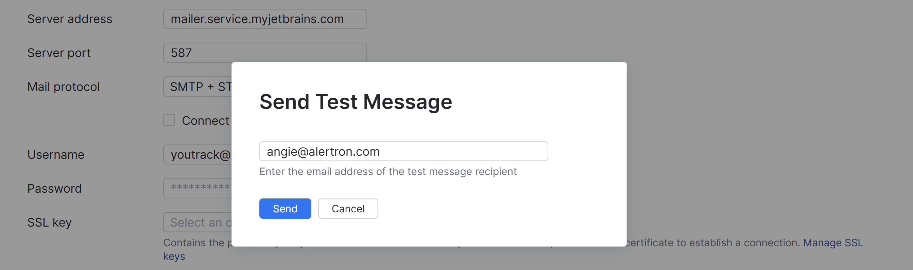Screen dimensions: 913x270
Task: Click the Connect checkbox label text
Action: [206, 121]
